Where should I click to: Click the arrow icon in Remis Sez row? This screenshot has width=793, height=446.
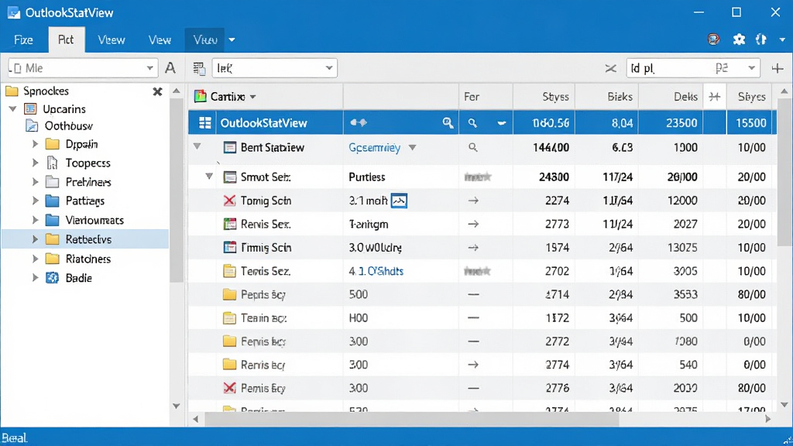tap(473, 224)
